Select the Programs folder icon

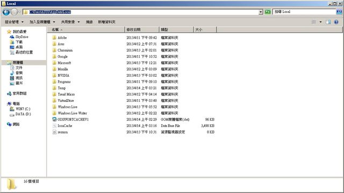(x=54, y=81)
